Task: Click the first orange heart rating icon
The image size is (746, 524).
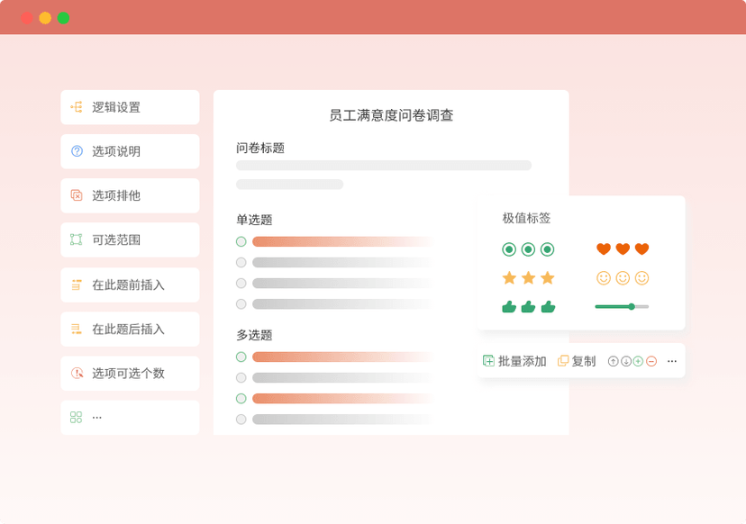Action: (x=604, y=248)
